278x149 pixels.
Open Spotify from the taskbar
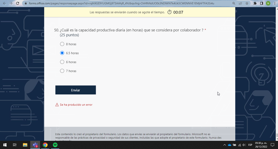[x=55, y=145]
